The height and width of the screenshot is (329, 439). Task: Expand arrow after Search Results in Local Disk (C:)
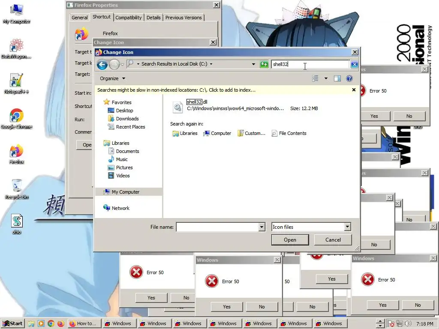(211, 64)
